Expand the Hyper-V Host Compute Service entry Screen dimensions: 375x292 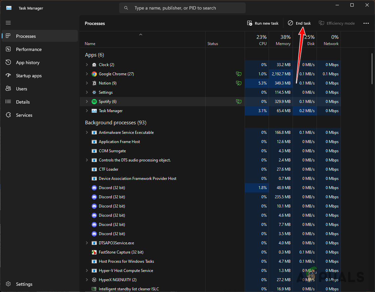tap(87, 270)
